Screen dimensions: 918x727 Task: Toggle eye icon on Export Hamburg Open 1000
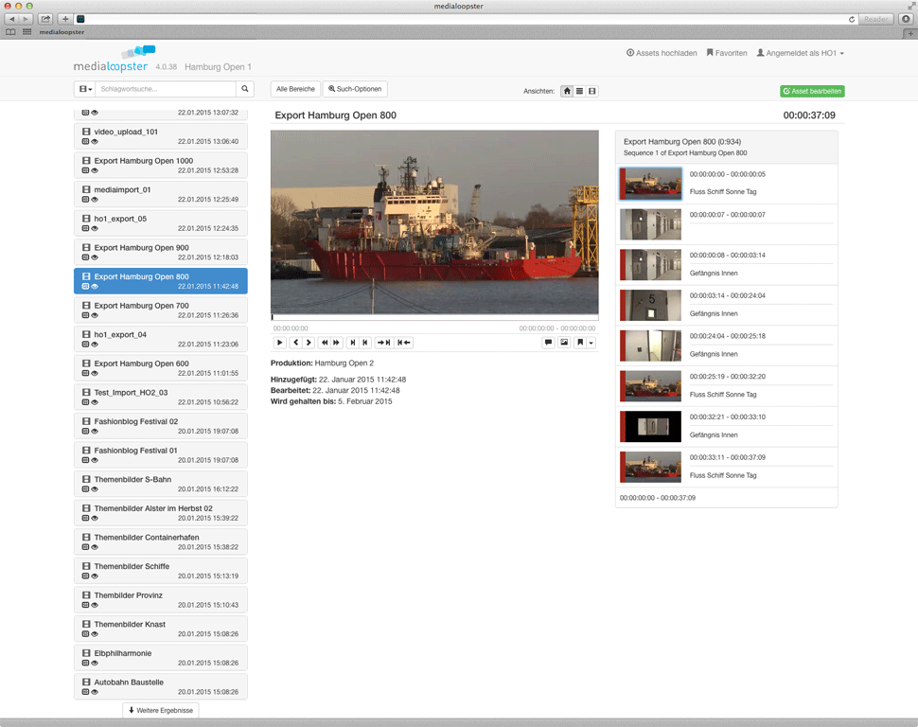click(x=95, y=170)
